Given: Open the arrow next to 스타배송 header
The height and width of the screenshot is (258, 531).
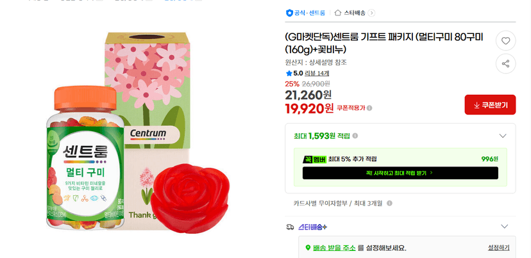Looking at the screenshot, I should [x=371, y=13].
